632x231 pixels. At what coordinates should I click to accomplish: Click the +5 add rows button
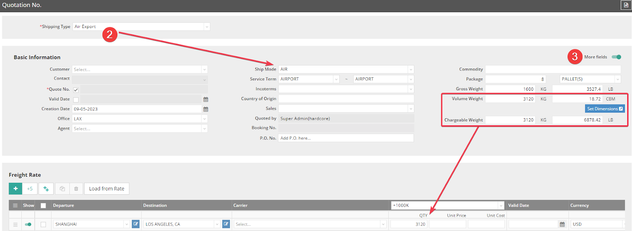tap(30, 189)
